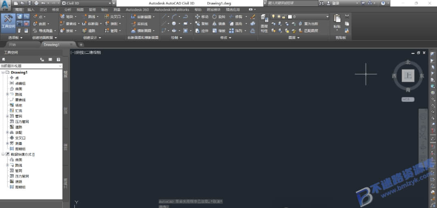Open the 帮助 ribbon tab

tap(198, 9)
